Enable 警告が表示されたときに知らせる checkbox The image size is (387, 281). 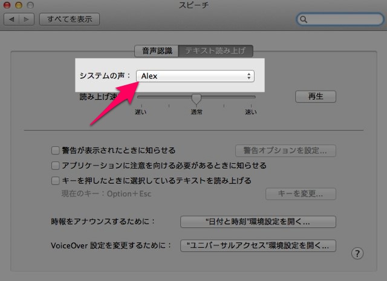point(55,150)
